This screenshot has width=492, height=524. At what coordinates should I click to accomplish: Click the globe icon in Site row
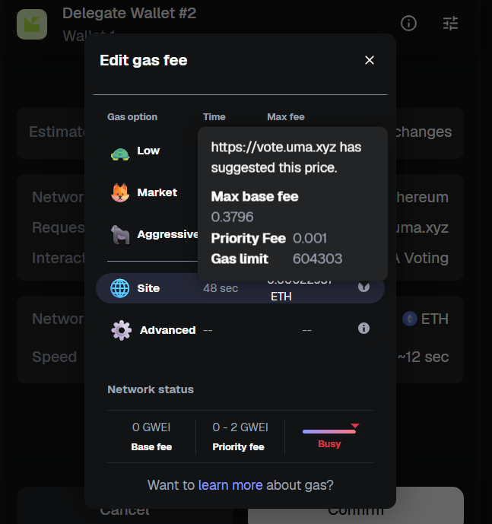click(120, 289)
